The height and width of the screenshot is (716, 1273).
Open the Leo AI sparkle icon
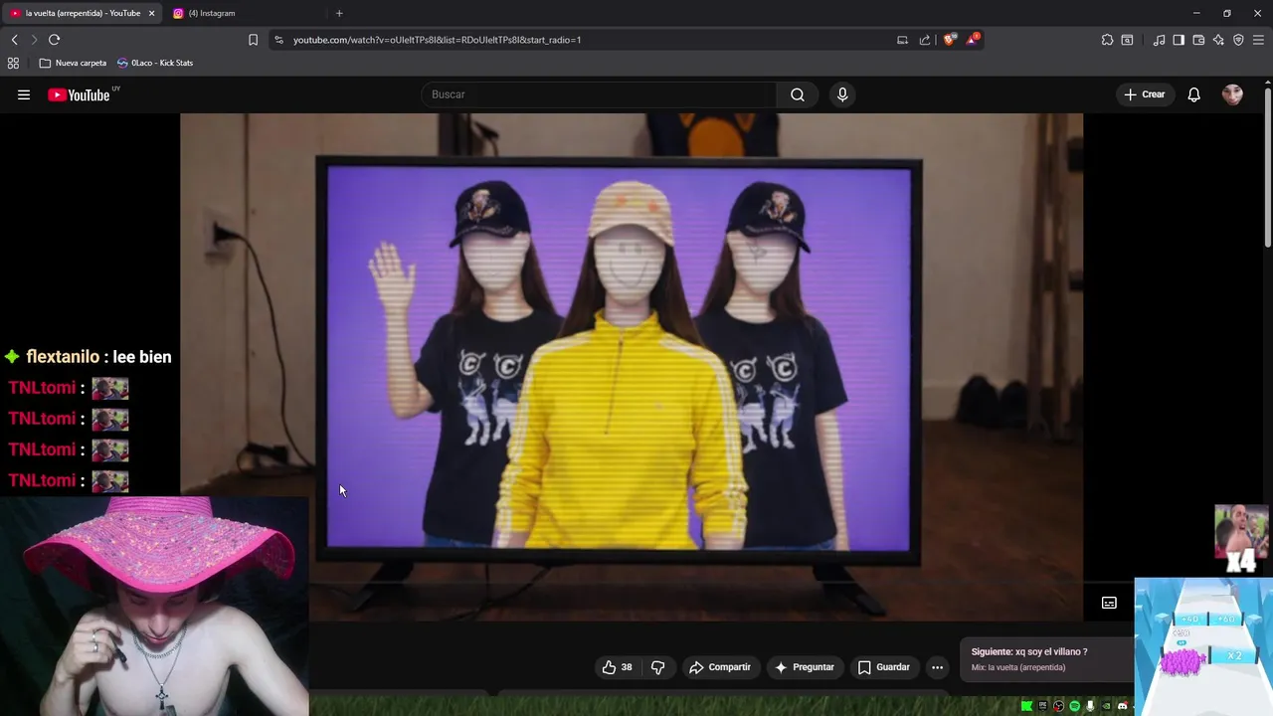click(1218, 40)
